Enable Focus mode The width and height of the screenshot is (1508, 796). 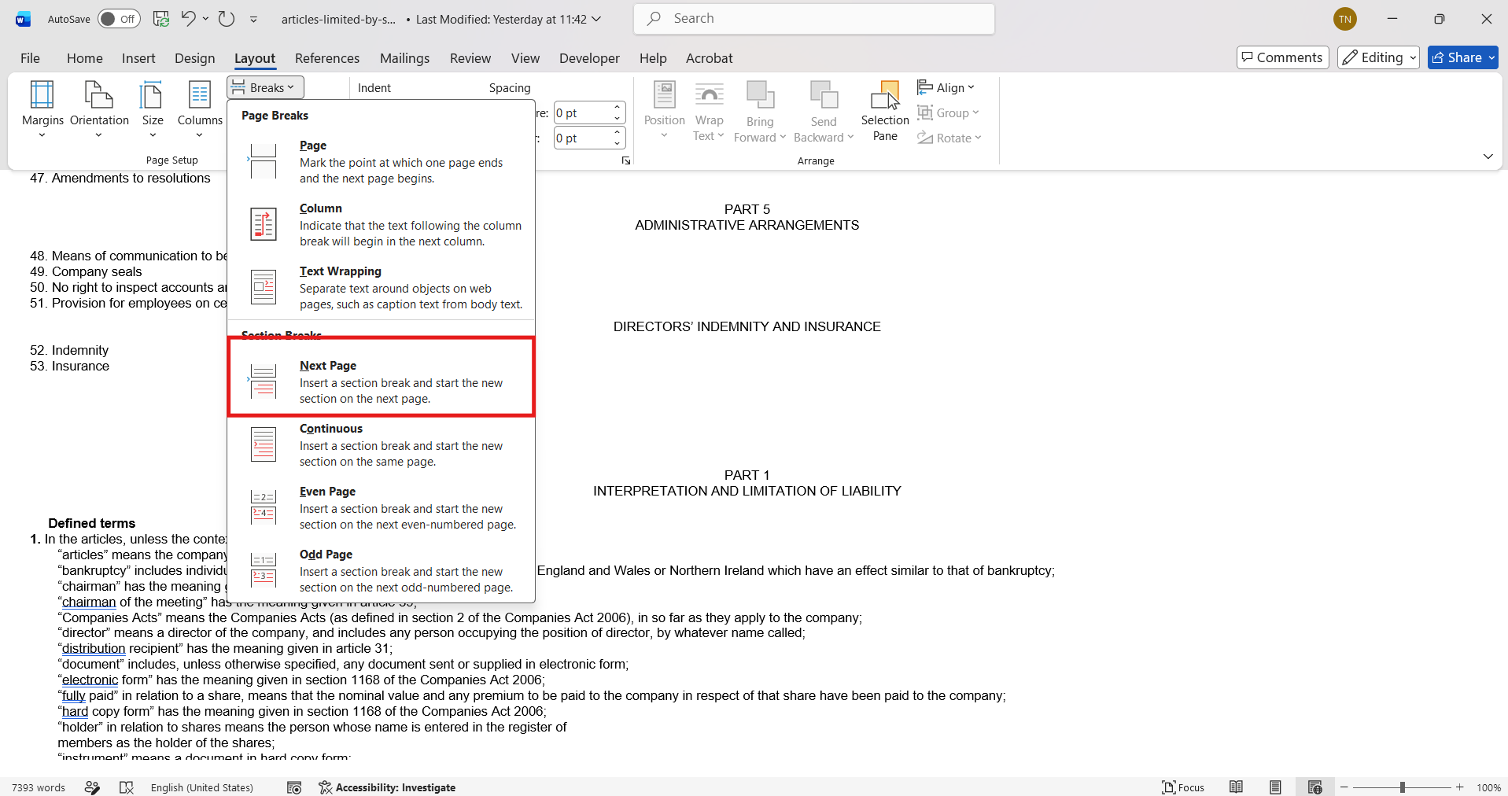click(x=1183, y=787)
